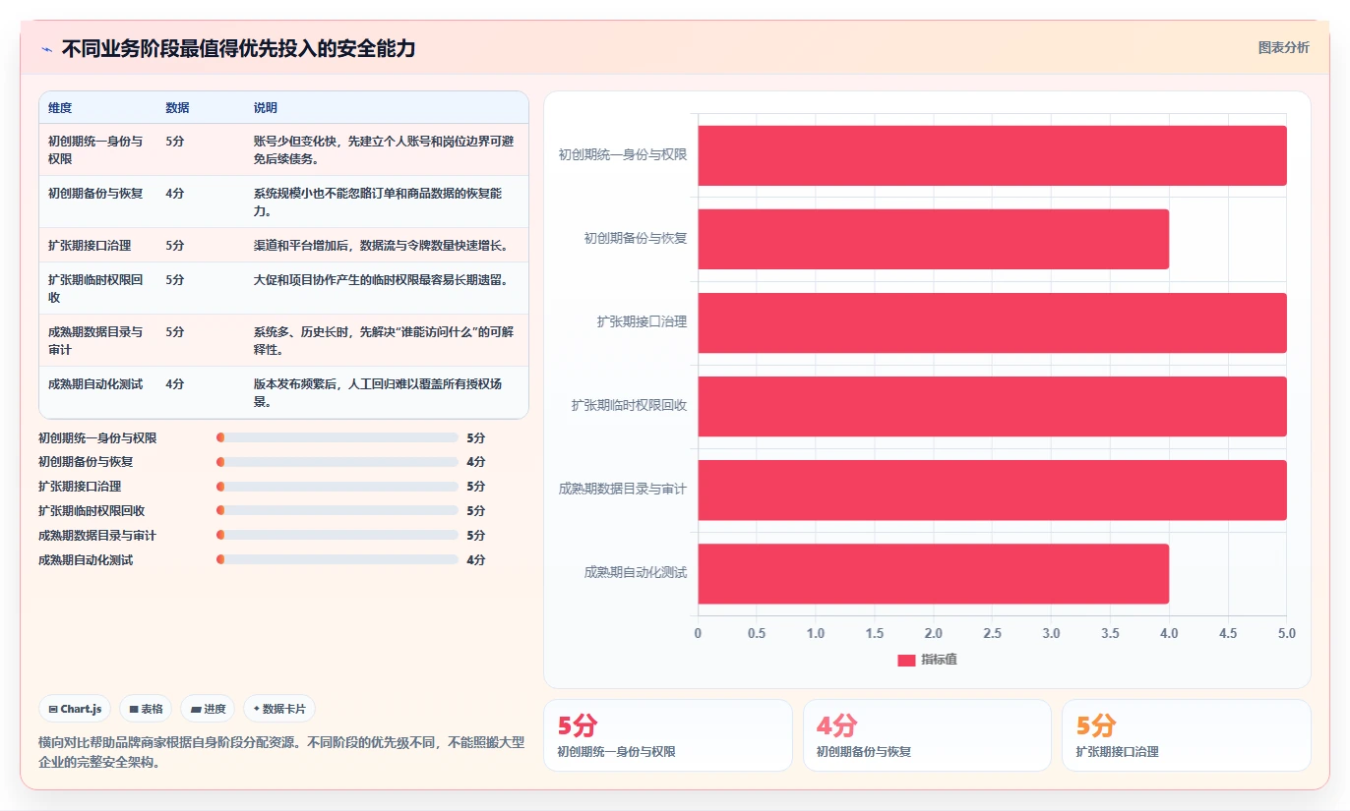Click the 数据卡片 tag chip
The image size is (1350, 811).
pyautogui.click(x=279, y=709)
